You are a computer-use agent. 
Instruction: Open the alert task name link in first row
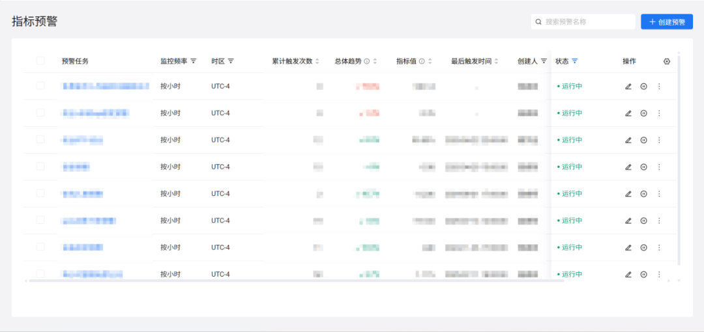[x=106, y=86]
